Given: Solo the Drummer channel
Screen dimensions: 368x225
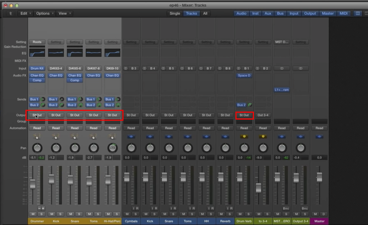Looking at the screenshot, I should point(42,214).
